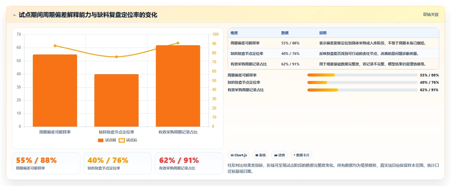
Task: Click the 数据卡片 tag chip
Action: (x=301, y=155)
